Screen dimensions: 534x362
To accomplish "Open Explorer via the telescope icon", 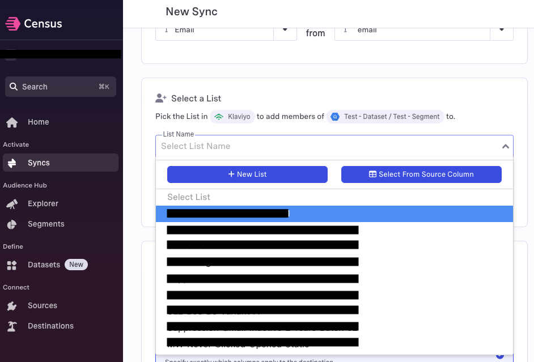I will tap(12, 204).
